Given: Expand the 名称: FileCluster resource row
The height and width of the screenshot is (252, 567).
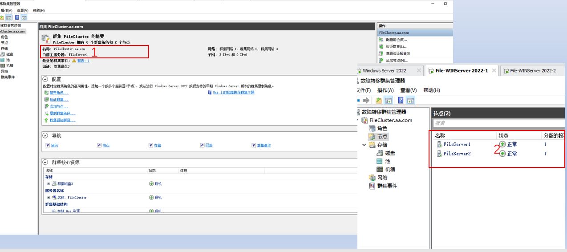Looking at the screenshot, I should pyautogui.click(x=49, y=197).
